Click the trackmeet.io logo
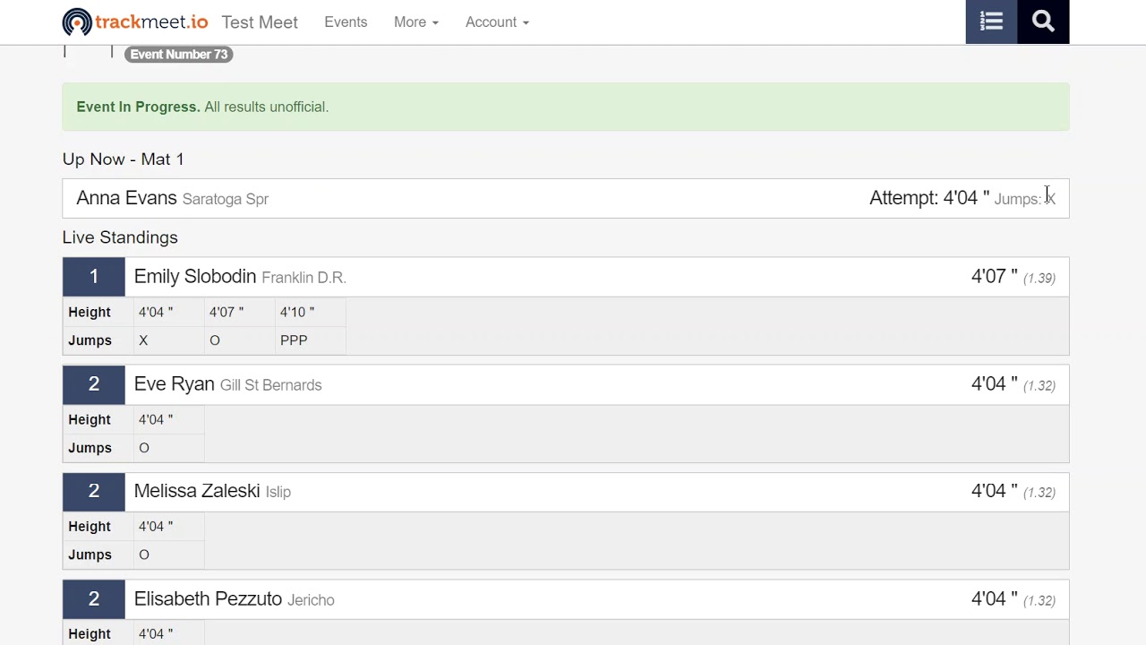This screenshot has height=645, width=1146. pos(135,21)
